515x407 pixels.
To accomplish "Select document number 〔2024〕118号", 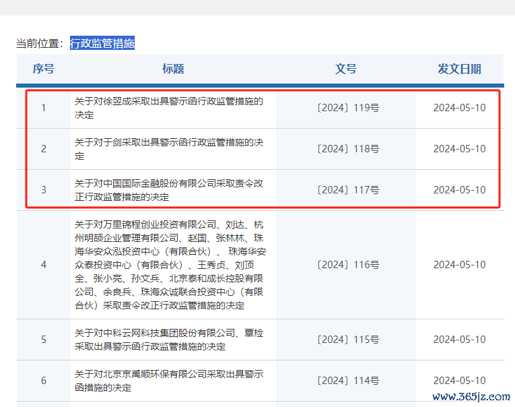I will tap(346, 149).
